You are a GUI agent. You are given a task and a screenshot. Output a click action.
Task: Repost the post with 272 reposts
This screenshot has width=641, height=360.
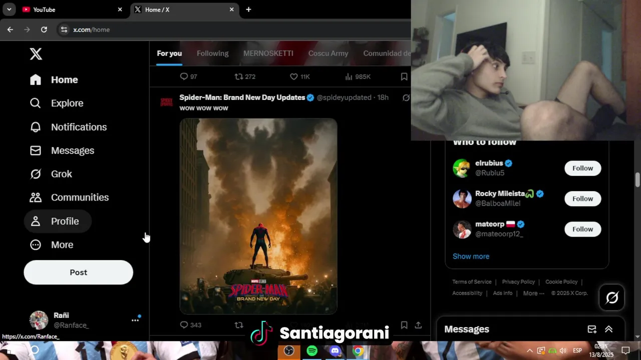coord(245,76)
